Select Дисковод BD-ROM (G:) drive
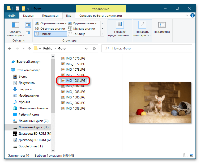 coord(32,140)
